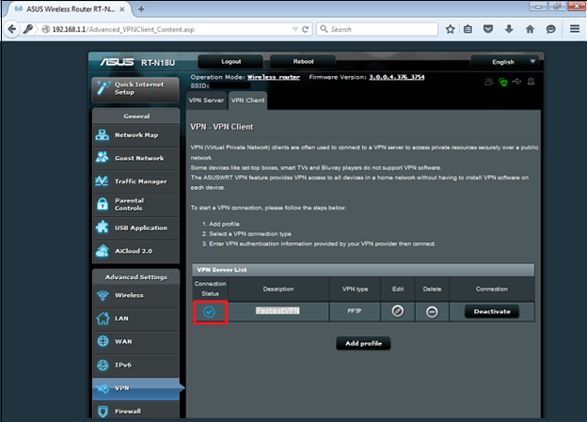
Task: Select the VPN Client tab
Action: pos(247,101)
